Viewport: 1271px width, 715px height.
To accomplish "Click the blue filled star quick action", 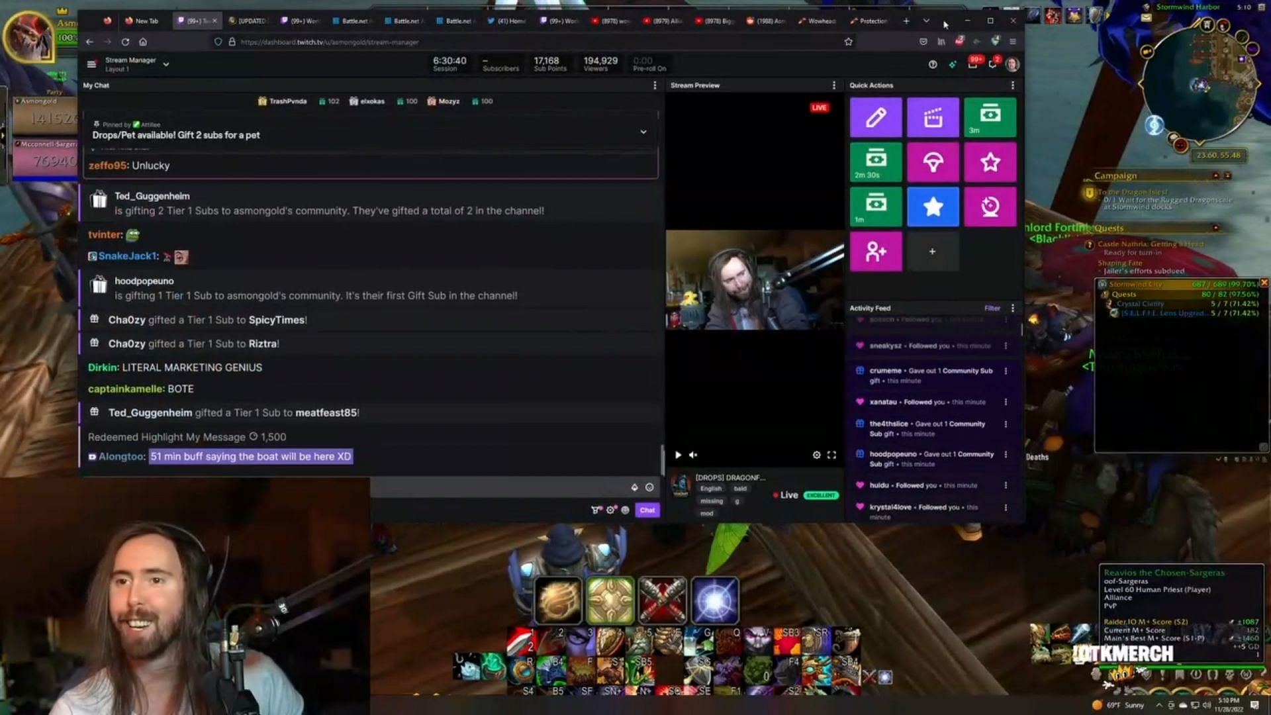I will [x=933, y=207].
